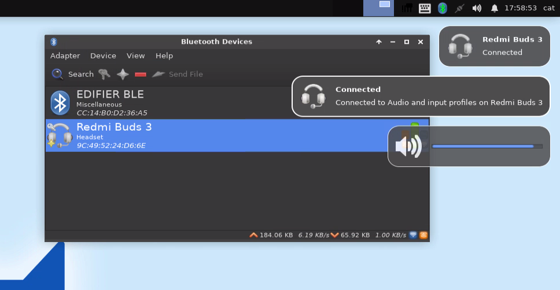The image size is (560, 290).
Task: Click the Bluetooth Devices window title
Action: click(216, 42)
